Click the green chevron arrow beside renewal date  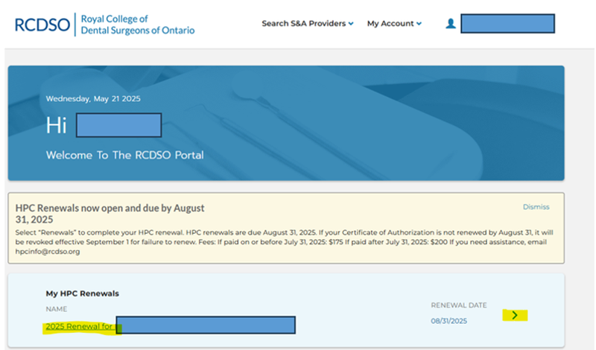click(515, 316)
